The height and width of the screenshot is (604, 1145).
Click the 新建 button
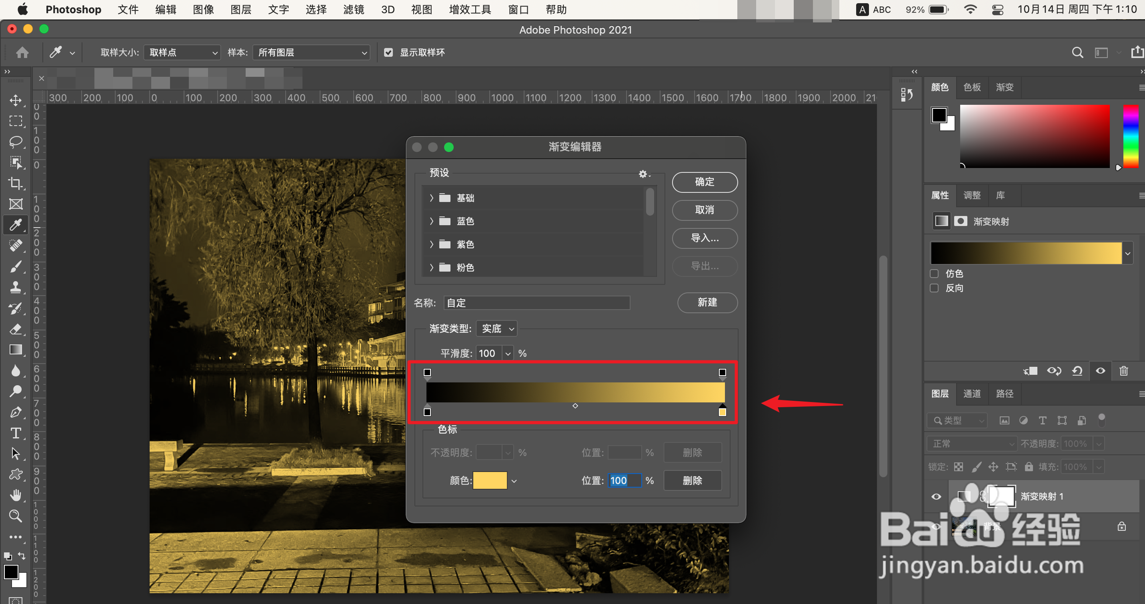[x=707, y=302]
